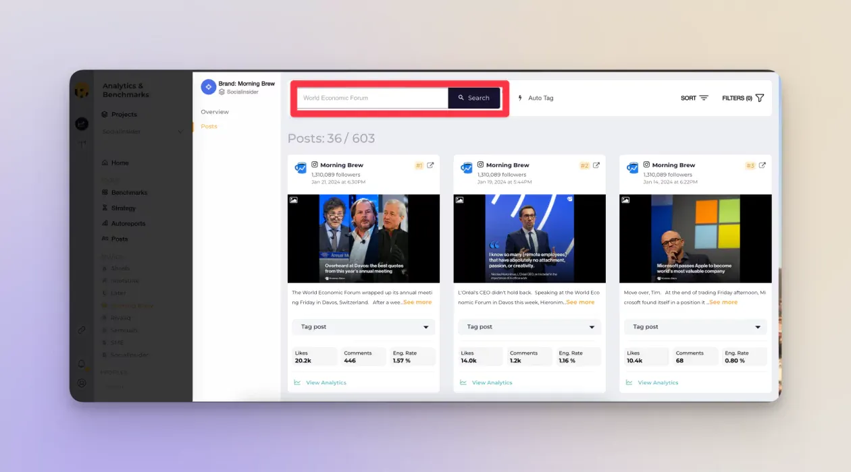The image size is (851, 472).
Task: Click Morning Brew avatar on post #1
Action: pyautogui.click(x=301, y=168)
